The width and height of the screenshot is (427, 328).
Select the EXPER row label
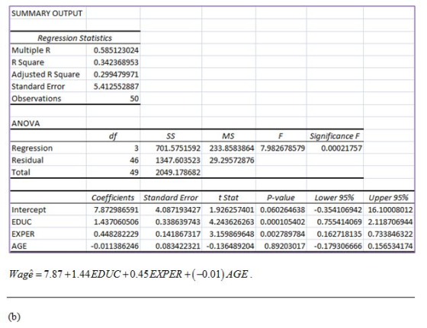pyautogui.click(x=23, y=234)
